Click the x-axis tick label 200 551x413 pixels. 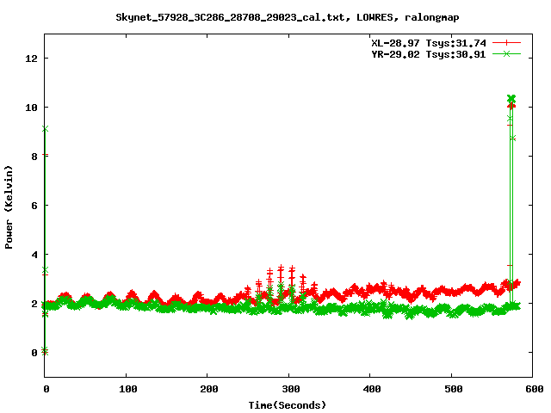pyautogui.click(x=208, y=389)
